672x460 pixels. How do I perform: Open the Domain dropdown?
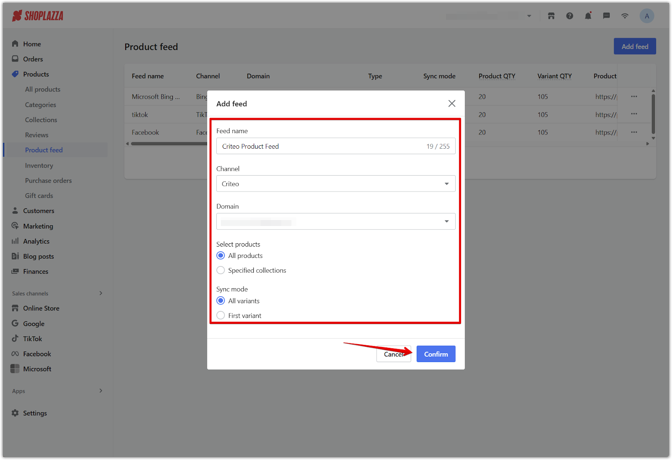pos(336,221)
